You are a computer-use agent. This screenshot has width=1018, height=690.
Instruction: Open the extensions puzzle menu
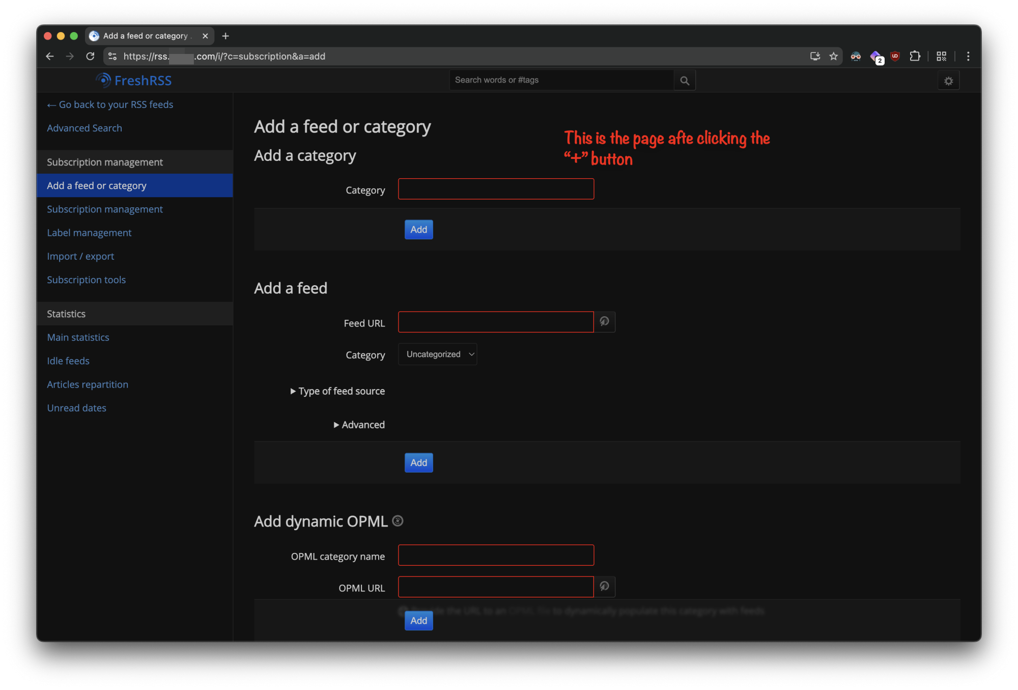(x=915, y=57)
